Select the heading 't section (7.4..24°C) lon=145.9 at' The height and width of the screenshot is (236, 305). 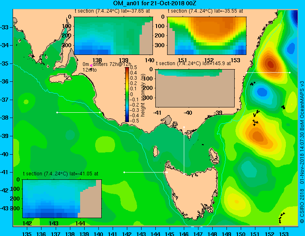(x=193, y=63)
